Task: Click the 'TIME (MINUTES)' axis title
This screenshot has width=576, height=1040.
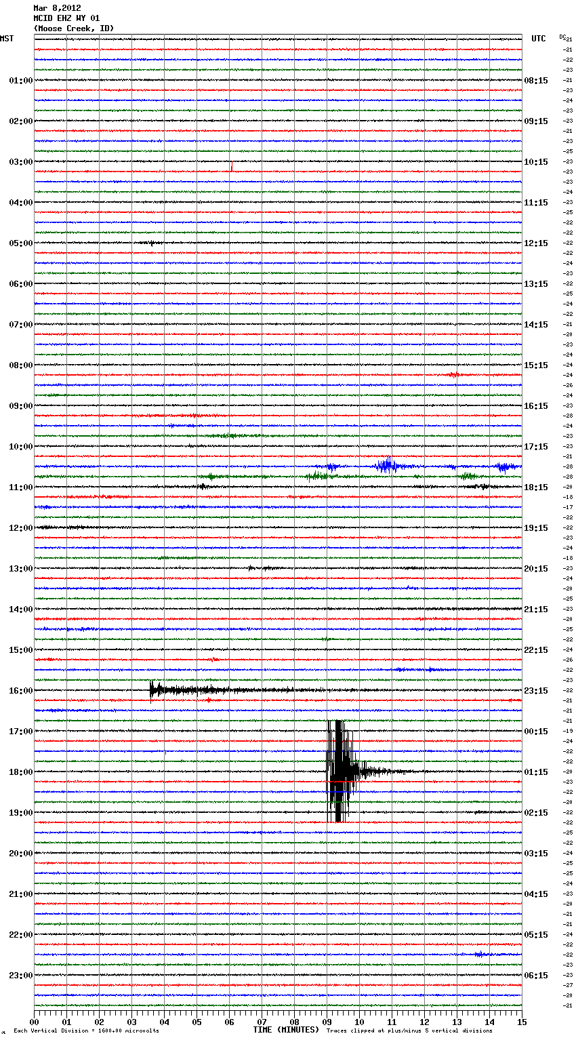Action: [286, 1030]
